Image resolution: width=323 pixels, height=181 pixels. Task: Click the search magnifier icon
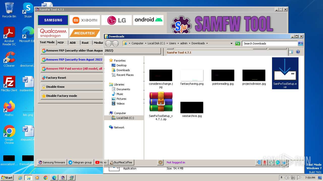300,43
